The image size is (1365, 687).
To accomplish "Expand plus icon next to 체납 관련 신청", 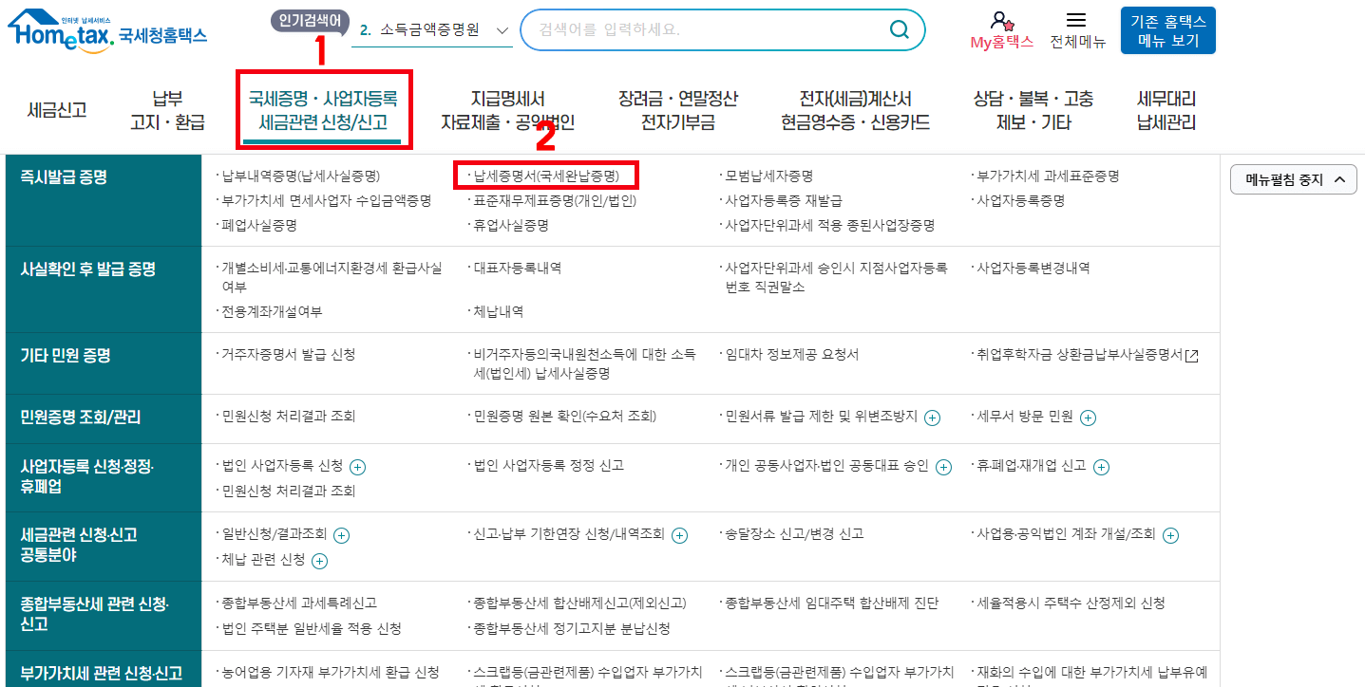I will click(320, 561).
